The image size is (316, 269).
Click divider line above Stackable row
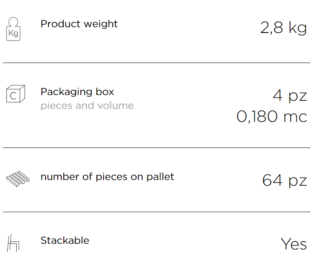pos(157,212)
